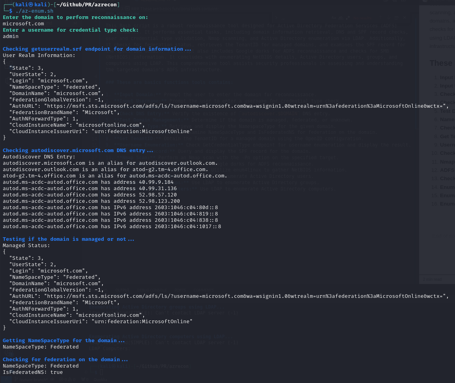
Task: Click the address 40.99.9.184 line
Action: pyautogui.click(x=88, y=182)
